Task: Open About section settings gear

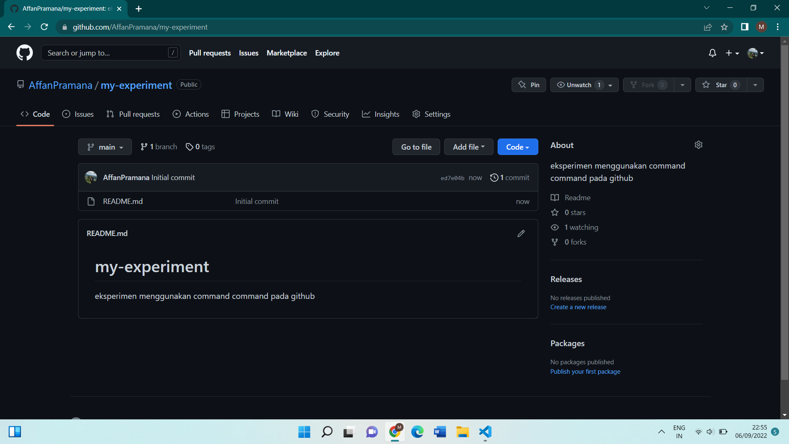Action: (x=699, y=145)
